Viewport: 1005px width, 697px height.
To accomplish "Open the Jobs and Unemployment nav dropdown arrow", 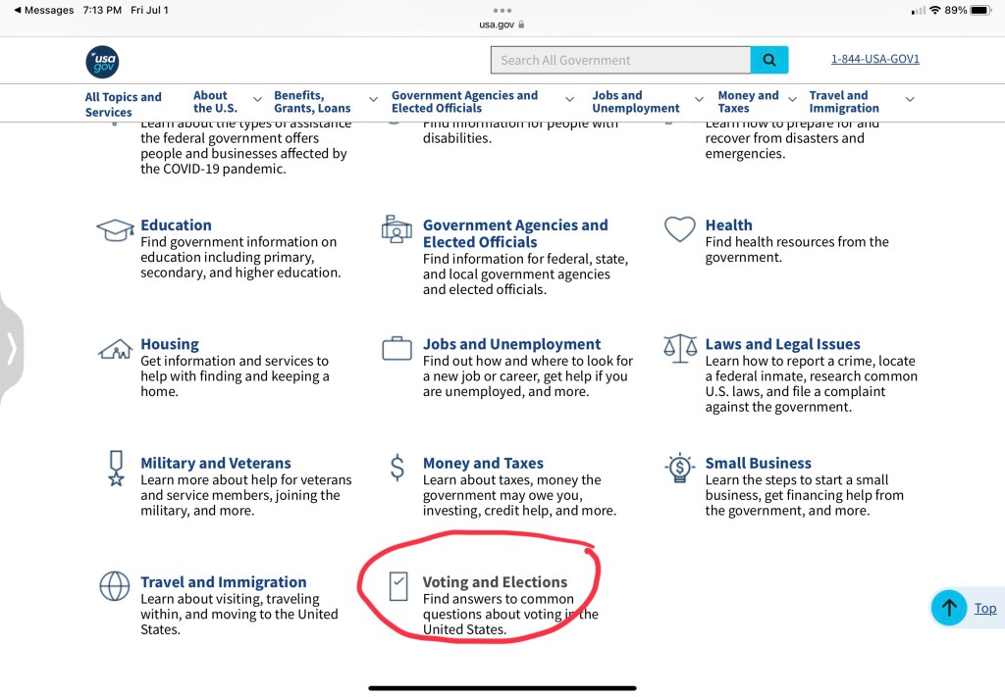I will tap(699, 100).
